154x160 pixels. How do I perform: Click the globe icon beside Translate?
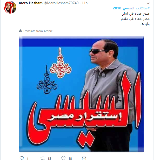[21, 31]
